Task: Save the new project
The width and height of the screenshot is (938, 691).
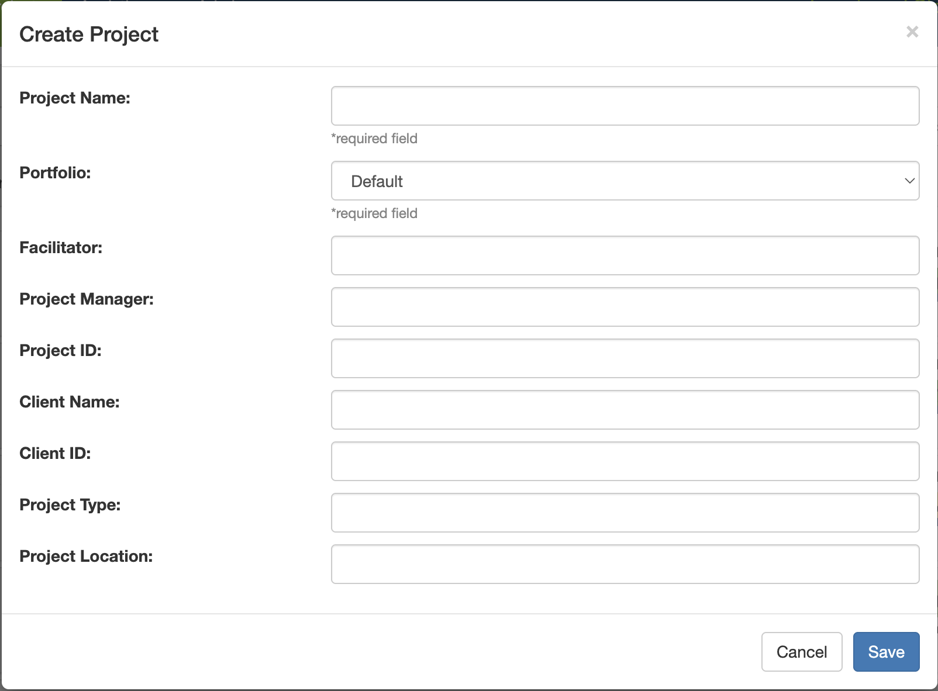Action: tap(885, 652)
